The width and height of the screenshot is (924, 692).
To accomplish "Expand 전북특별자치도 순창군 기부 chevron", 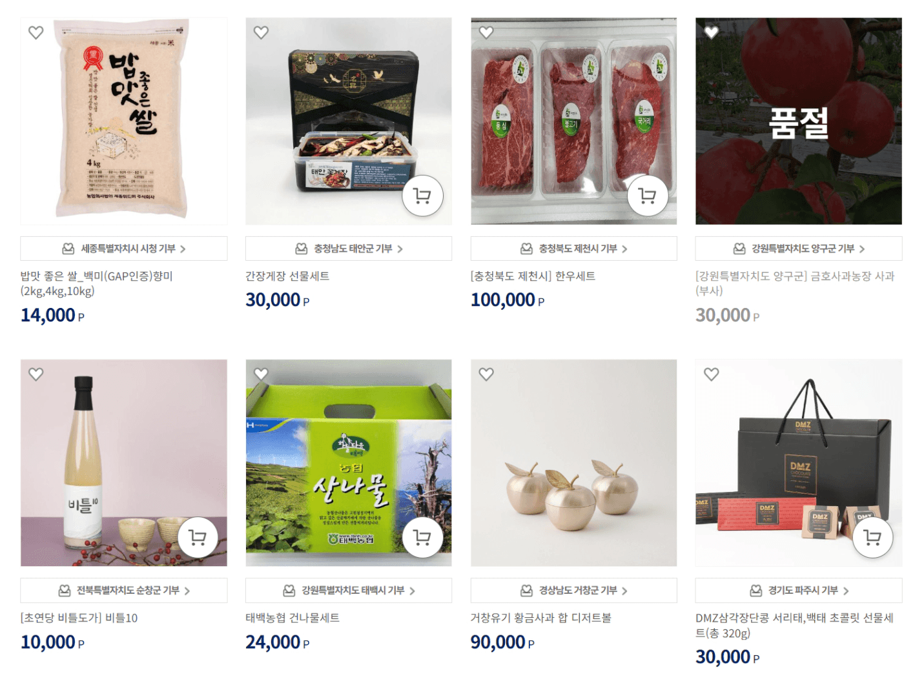I will coord(187,591).
